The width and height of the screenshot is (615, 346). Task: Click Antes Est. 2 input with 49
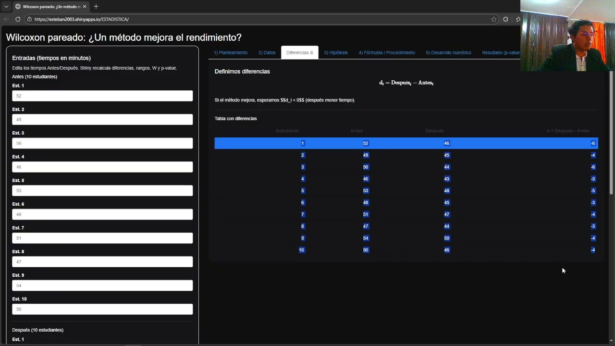tap(102, 119)
